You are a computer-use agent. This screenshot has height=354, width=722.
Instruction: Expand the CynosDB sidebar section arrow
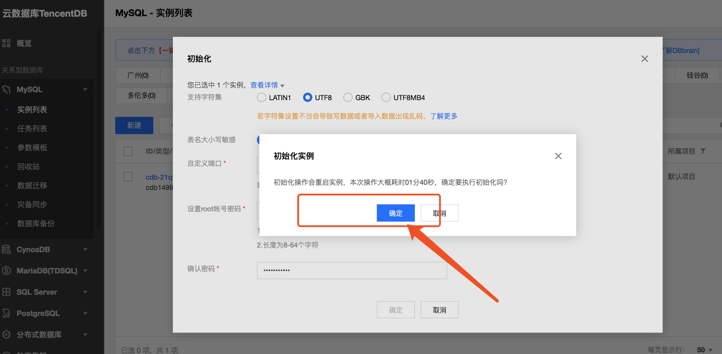coord(85,249)
